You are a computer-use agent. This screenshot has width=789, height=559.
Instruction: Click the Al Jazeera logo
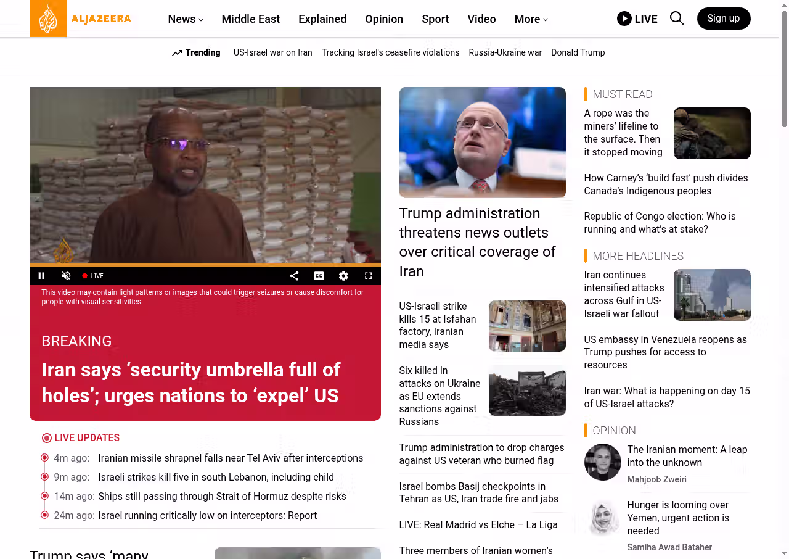pos(81,19)
